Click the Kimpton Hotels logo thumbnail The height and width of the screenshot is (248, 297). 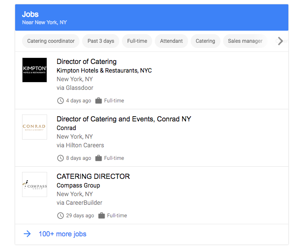tap(35, 70)
